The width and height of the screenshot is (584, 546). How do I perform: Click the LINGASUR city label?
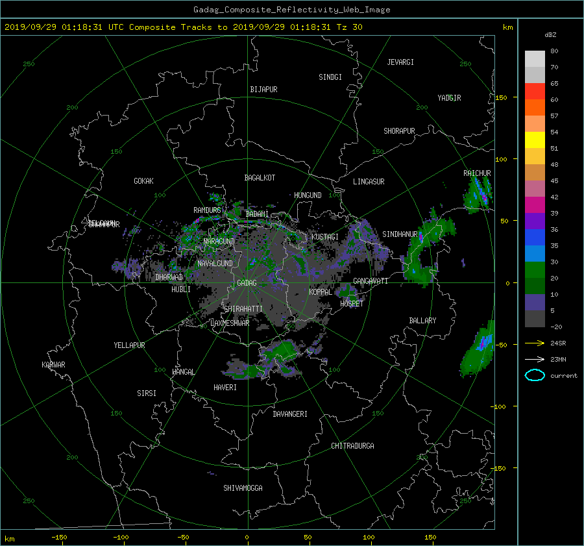[369, 182]
